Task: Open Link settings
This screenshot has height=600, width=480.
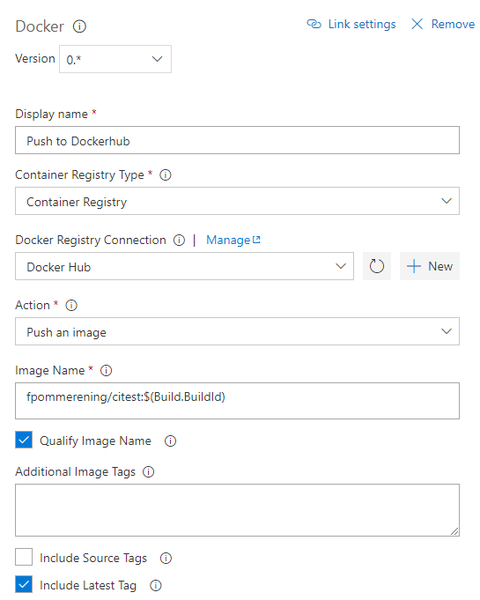Action: click(351, 24)
